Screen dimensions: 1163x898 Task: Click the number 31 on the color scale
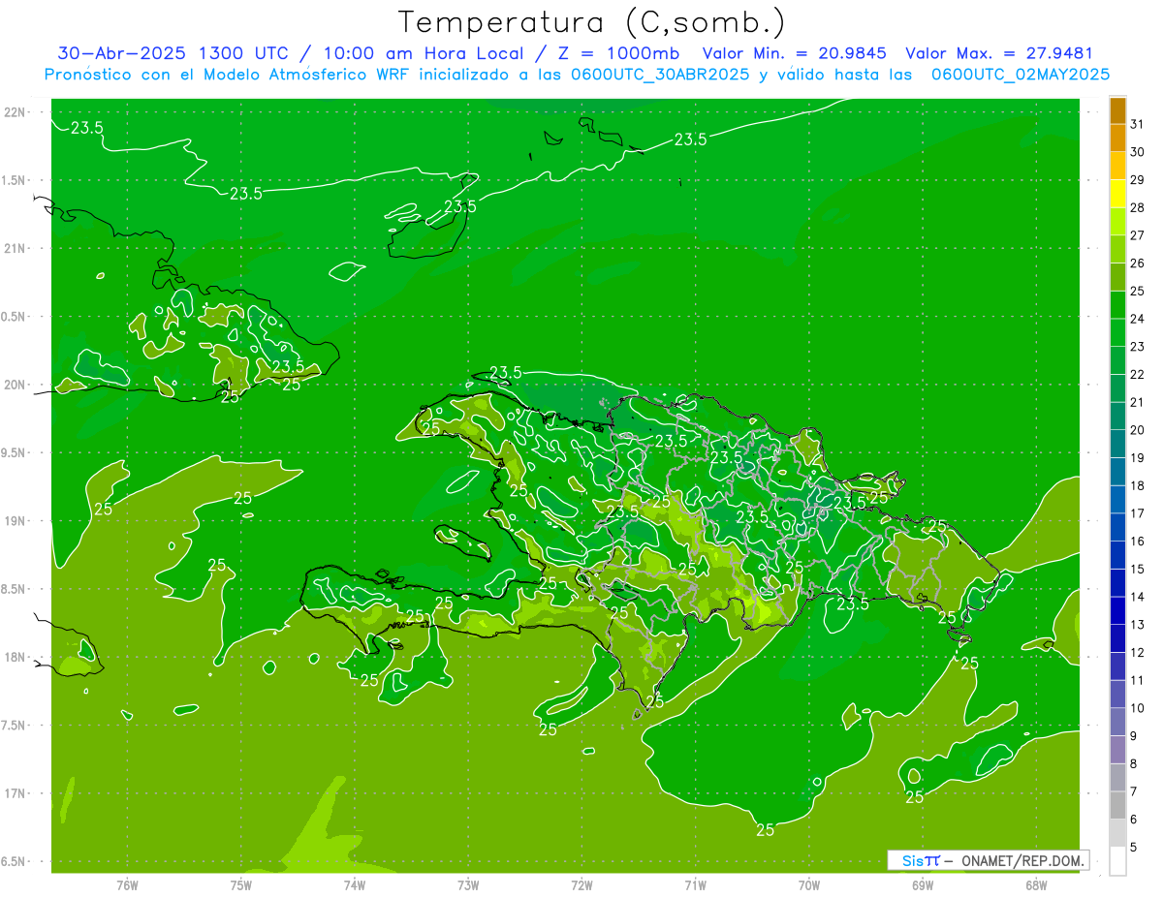pos(1138,124)
